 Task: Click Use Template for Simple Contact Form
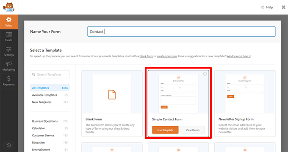click(165, 130)
